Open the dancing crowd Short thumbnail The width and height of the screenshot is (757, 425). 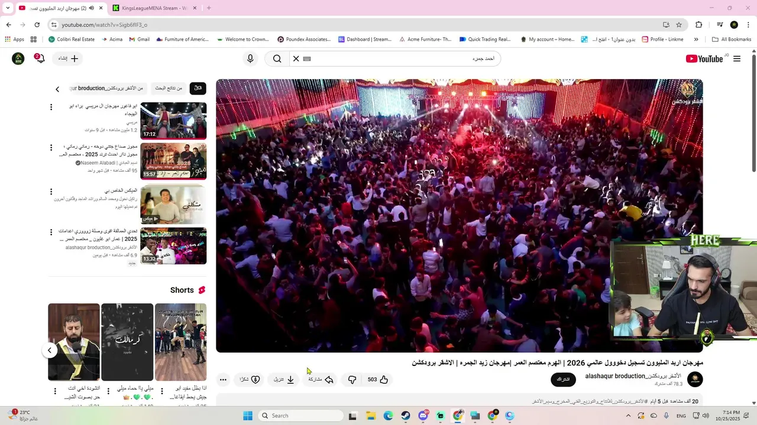coord(180,342)
